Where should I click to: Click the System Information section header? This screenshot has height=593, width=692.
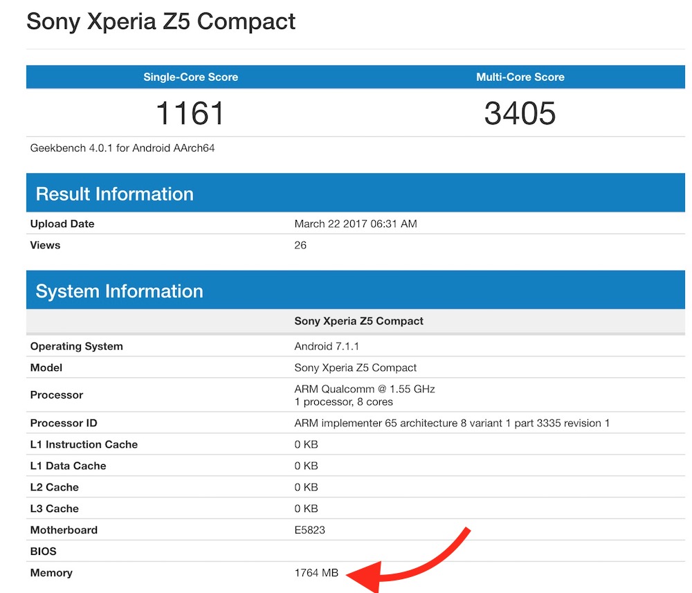(119, 291)
